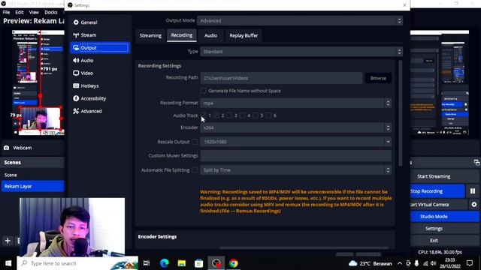Open the Windows Start menu

click(8, 263)
